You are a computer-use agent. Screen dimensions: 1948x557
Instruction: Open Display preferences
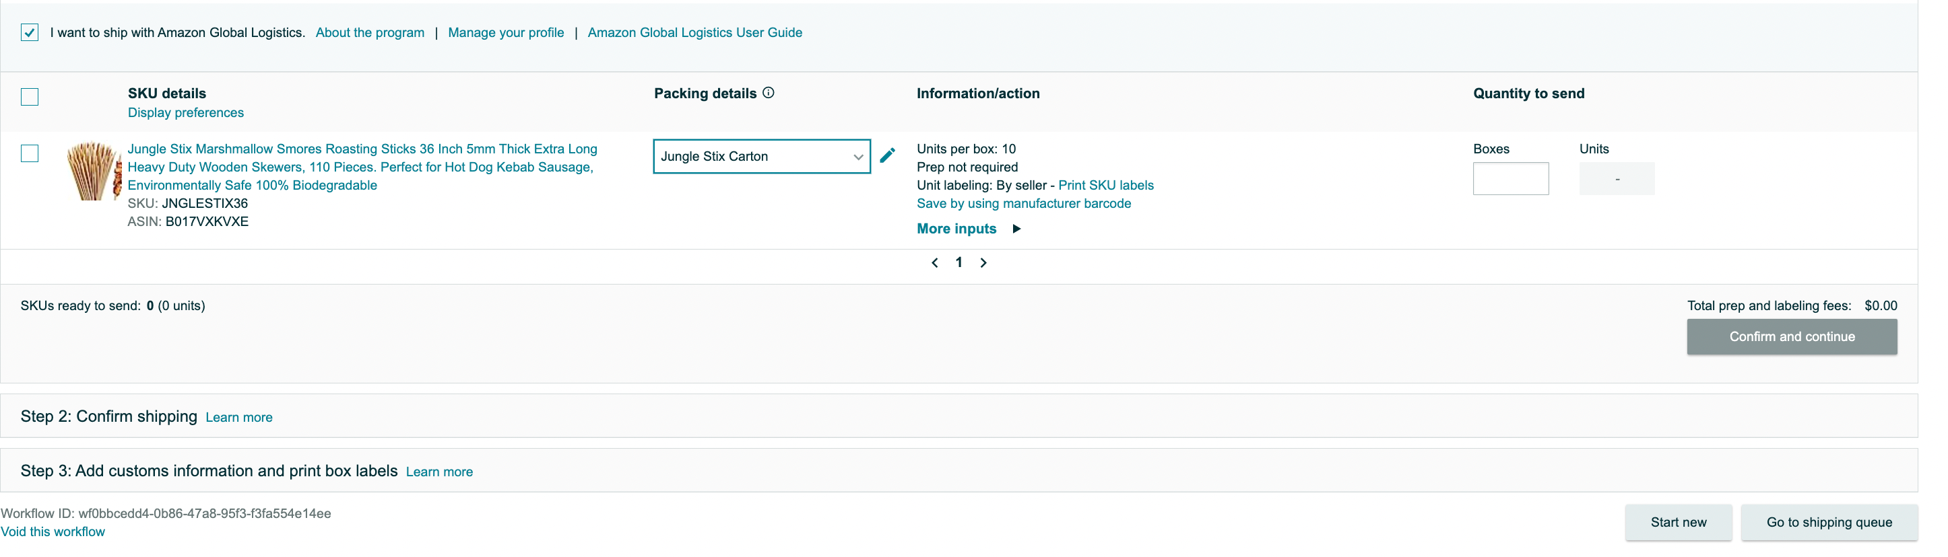click(186, 112)
